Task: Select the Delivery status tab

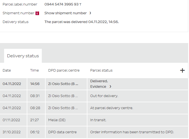Action: pos(23,56)
